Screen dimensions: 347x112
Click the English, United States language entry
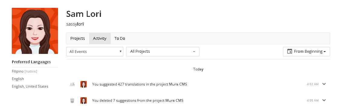pos(30,86)
